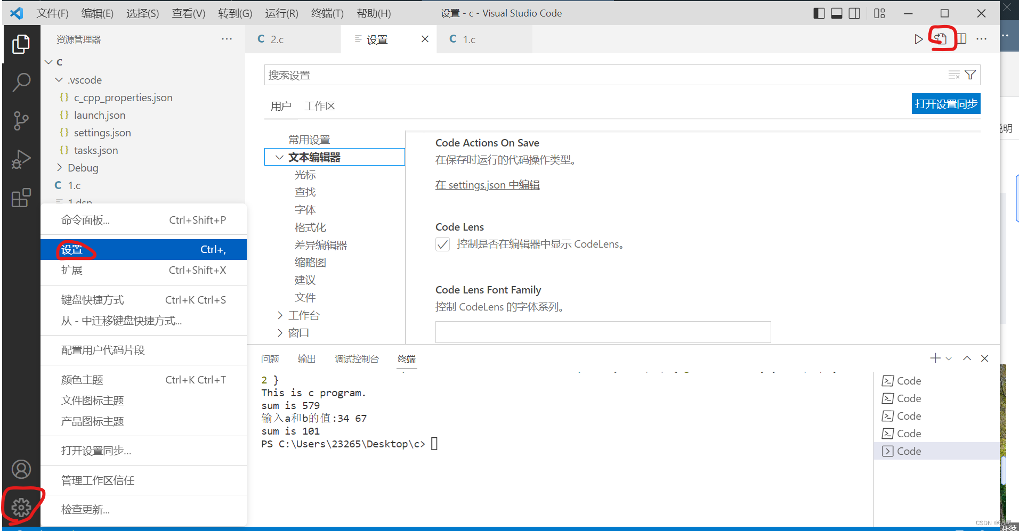Open the 文件(F) menu

point(52,13)
